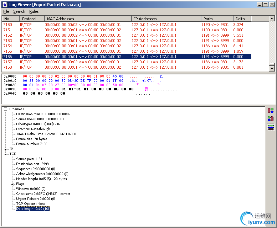Click delta value 8.141 in row 7154
Screen dimensions: 277x228
pos(238,46)
